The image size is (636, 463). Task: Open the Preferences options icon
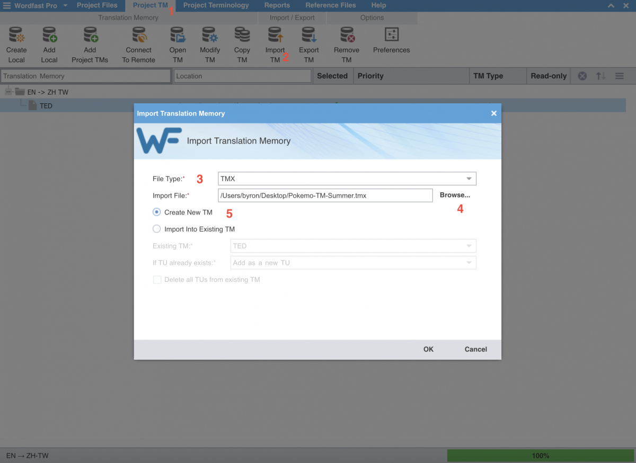[391, 35]
